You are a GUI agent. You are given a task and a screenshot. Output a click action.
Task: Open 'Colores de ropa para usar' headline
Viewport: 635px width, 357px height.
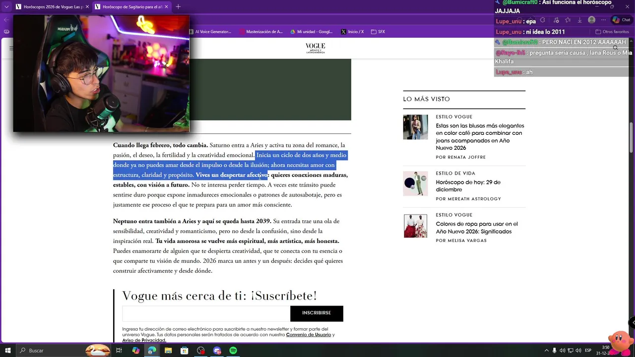[477, 228]
